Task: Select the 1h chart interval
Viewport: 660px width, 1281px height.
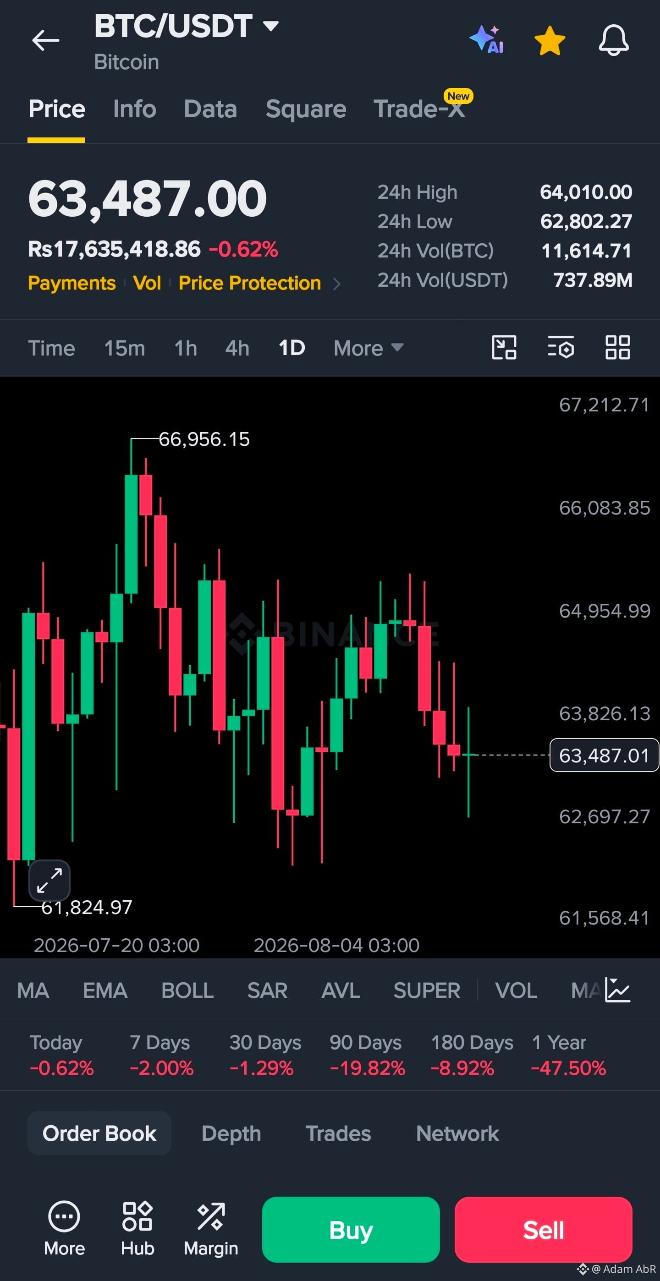Action: pos(186,348)
